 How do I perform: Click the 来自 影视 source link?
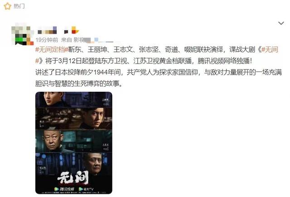[73, 40]
